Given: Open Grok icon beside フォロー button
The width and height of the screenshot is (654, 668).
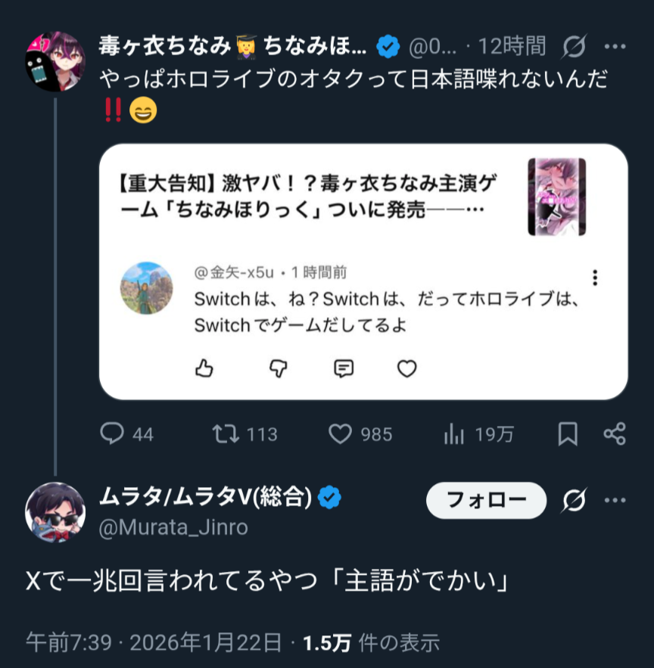Looking at the screenshot, I should pos(575,499).
